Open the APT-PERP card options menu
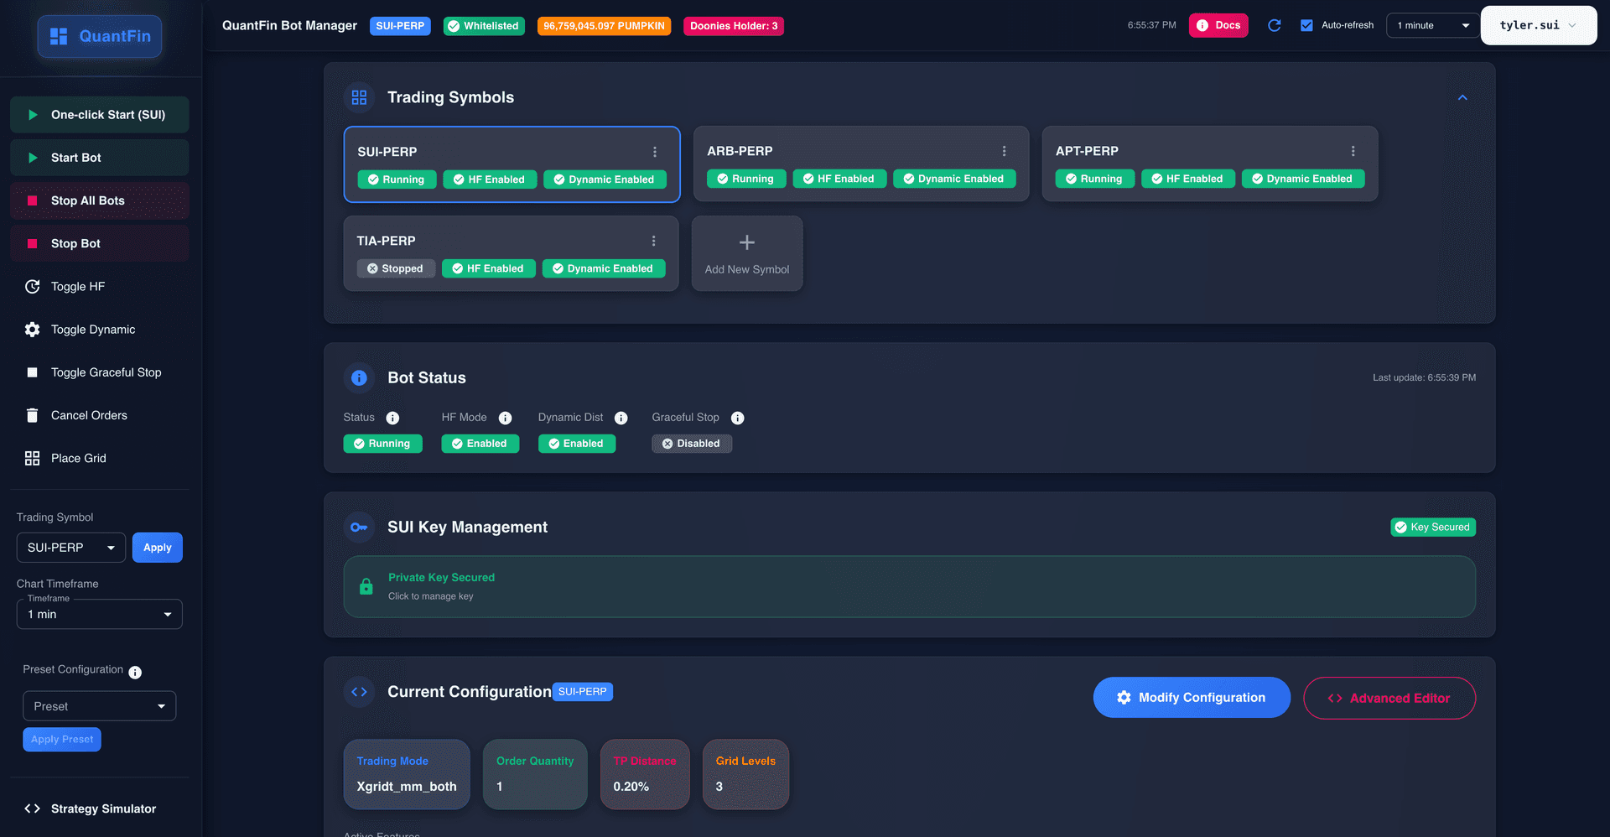The width and height of the screenshot is (1610, 837). click(1353, 151)
